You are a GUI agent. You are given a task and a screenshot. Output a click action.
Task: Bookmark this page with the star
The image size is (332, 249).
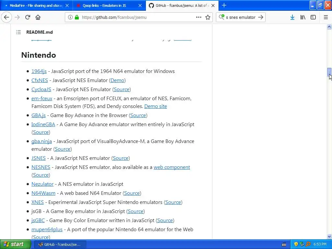pyautogui.click(x=208, y=17)
